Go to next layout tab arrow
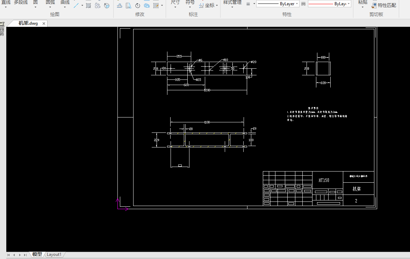The height and width of the screenshot is (259, 410). point(20,255)
